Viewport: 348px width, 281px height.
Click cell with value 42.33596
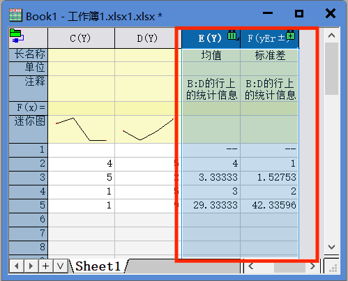(x=270, y=206)
